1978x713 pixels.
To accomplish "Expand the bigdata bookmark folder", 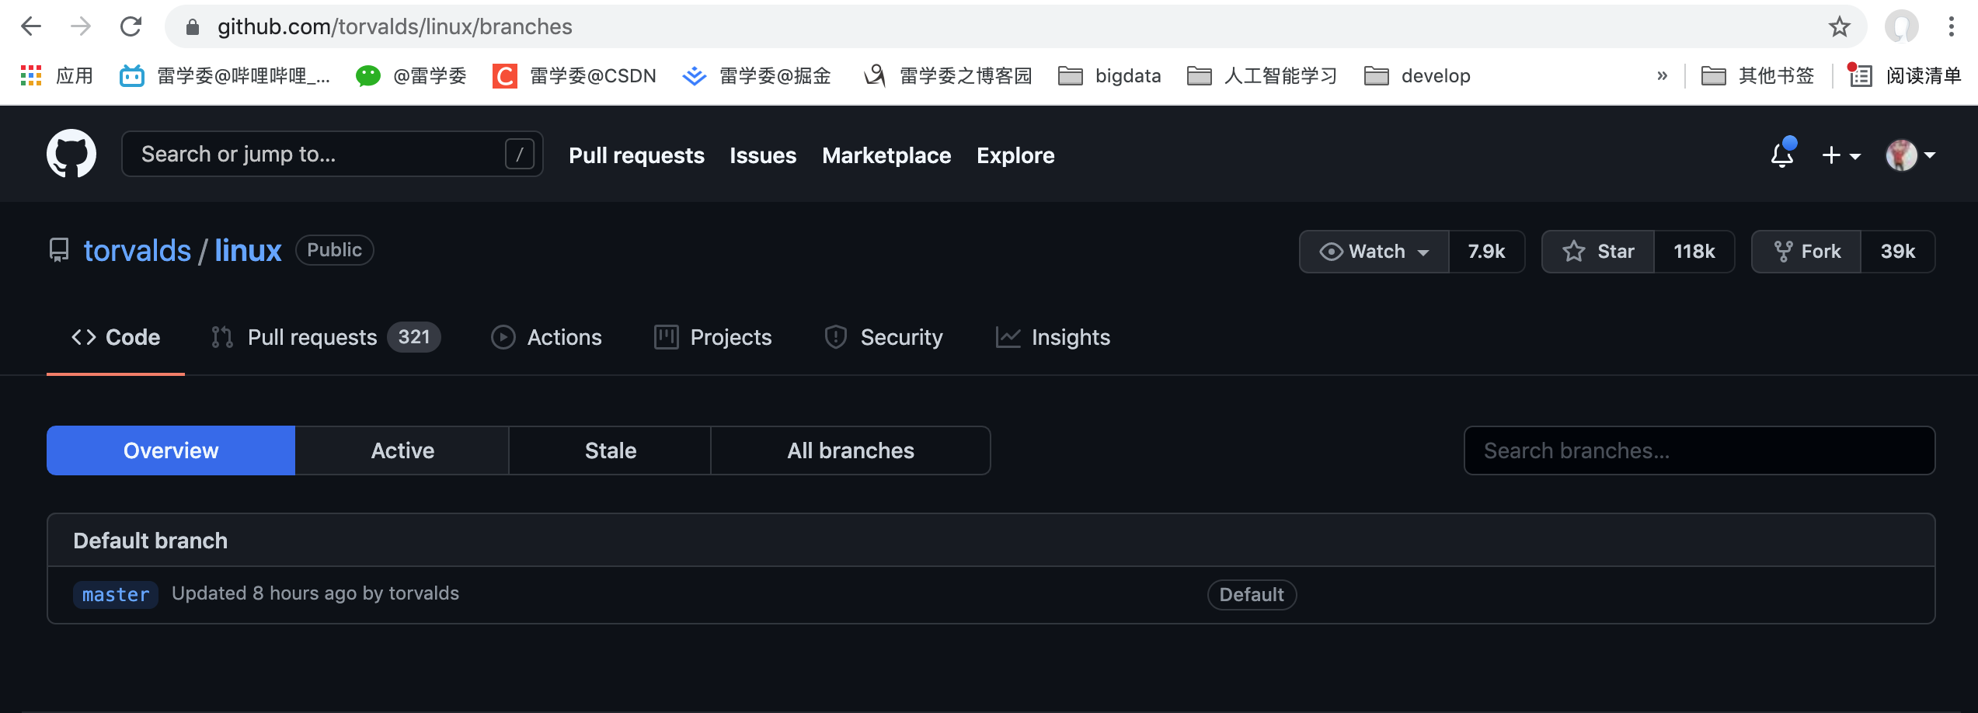I will coord(1109,75).
